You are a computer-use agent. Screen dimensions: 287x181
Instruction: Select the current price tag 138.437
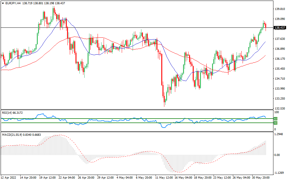point(279,28)
